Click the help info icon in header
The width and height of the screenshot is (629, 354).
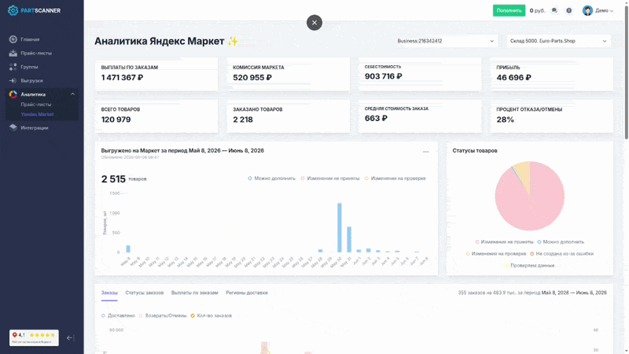[x=568, y=10]
